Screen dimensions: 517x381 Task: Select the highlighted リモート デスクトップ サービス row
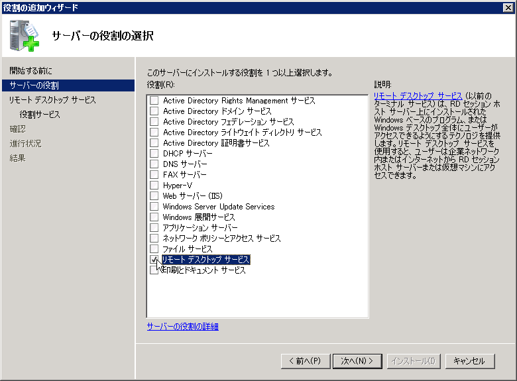[205, 260]
